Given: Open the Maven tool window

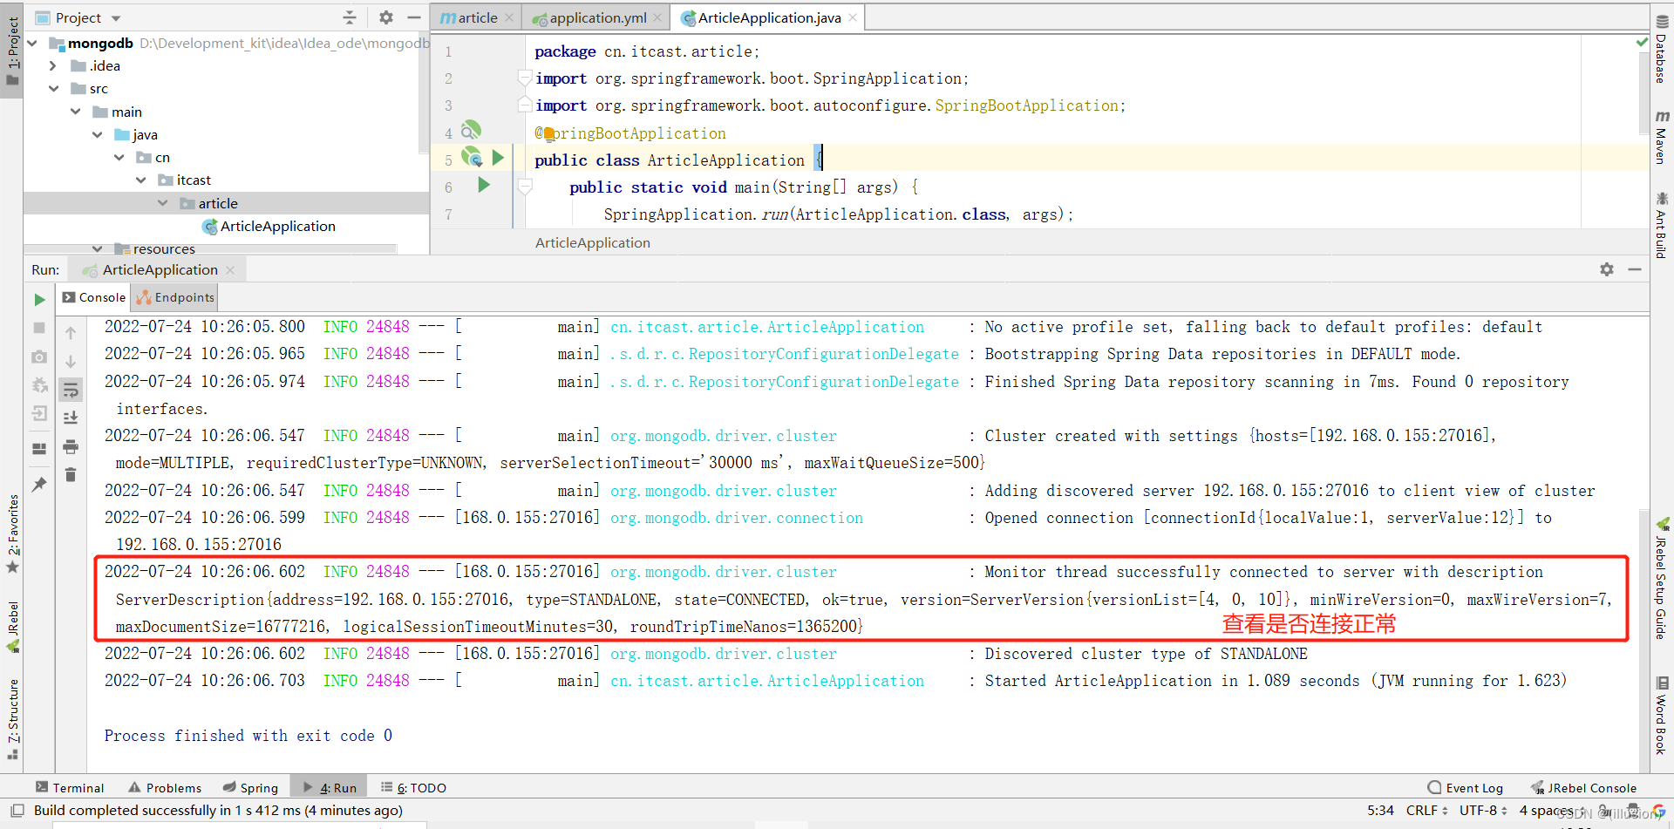Looking at the screenshot, I should 1662,141.
